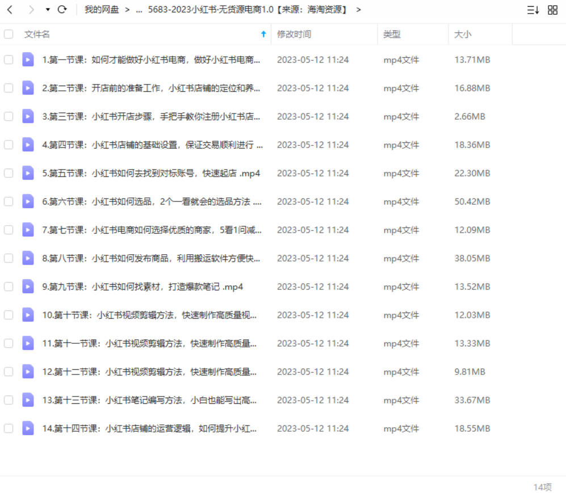
Task: Select file name 7.第七节课：小红书电商如何选择优质的商家
Action: 152,230
